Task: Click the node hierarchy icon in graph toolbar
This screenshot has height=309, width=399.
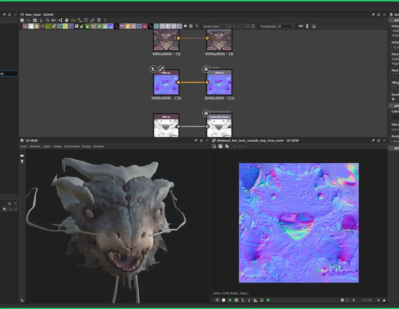Action: 60,20
